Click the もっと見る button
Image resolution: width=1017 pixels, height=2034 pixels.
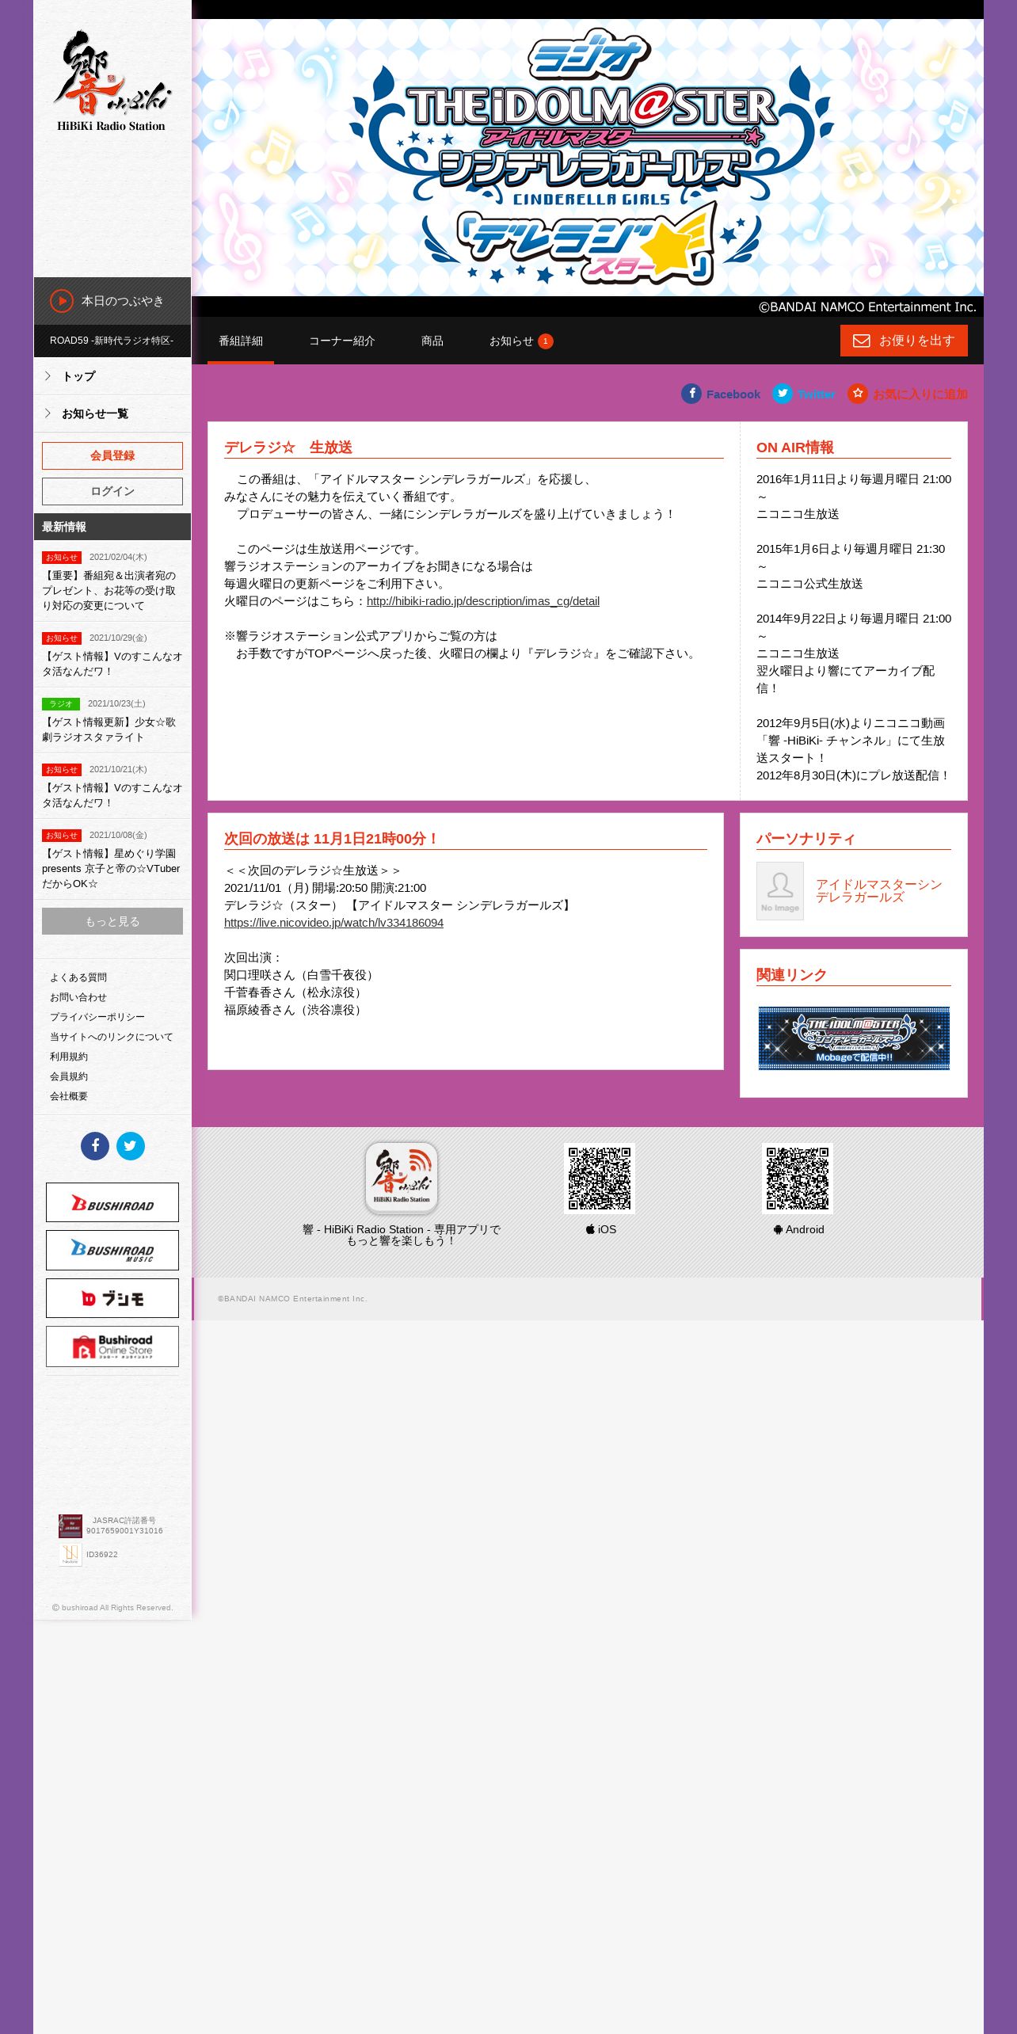(x=112, y=921)
